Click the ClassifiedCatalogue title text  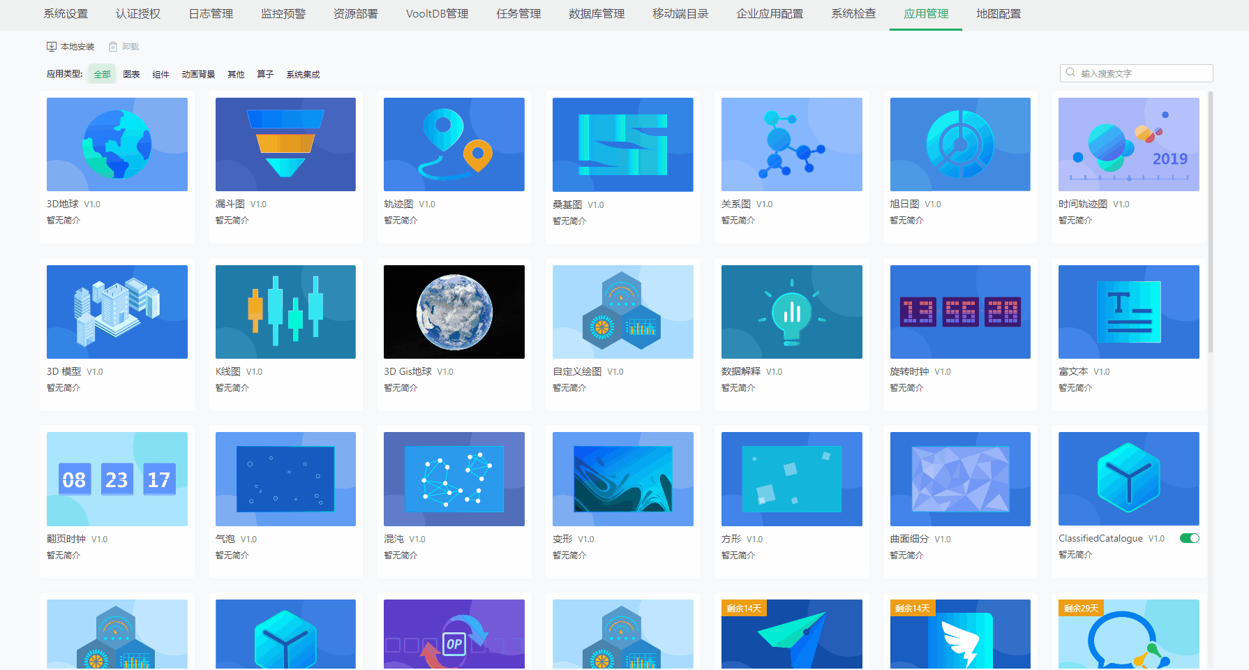[x=1100, y=538]
